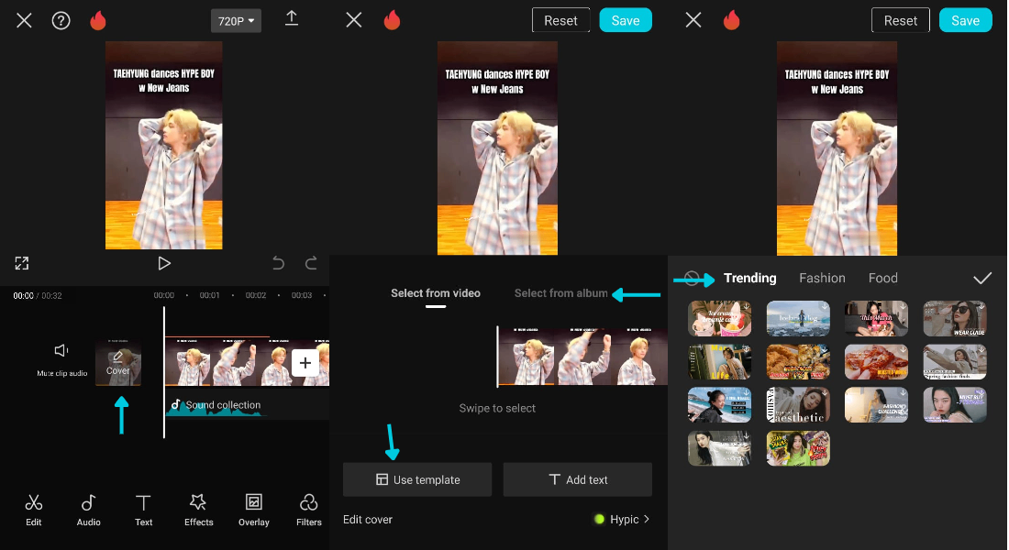The height and width of the screenshot is (550, 1009).
Task: Redo the last edit
Action: 311,263
